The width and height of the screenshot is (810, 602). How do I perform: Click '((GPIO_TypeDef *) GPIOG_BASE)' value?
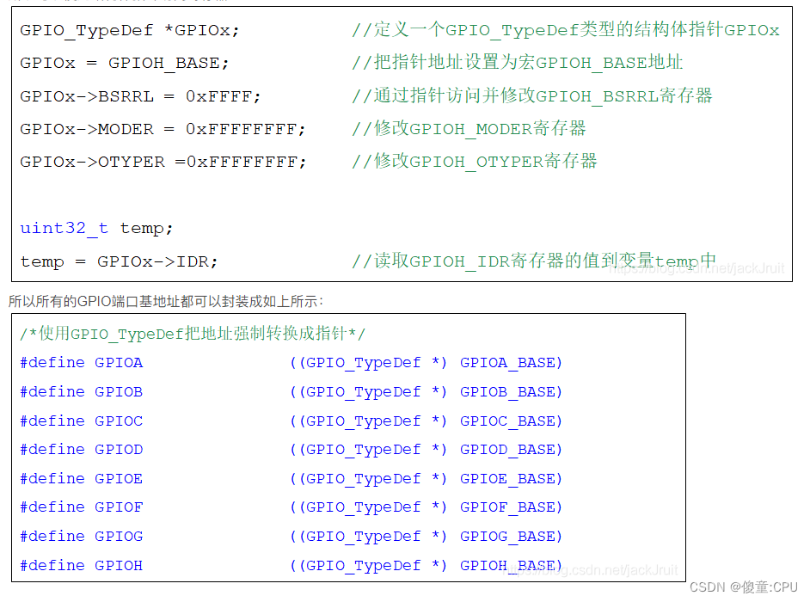426,537
